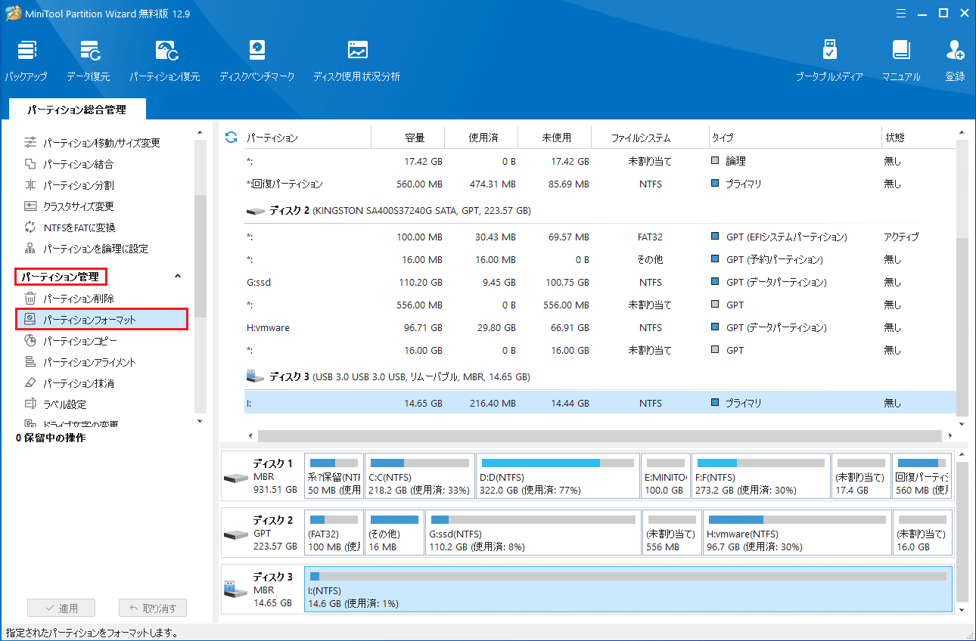This screenshot has width=976, height=641.
Task: Refresh the partition list
Action: (x=229, y=137)
